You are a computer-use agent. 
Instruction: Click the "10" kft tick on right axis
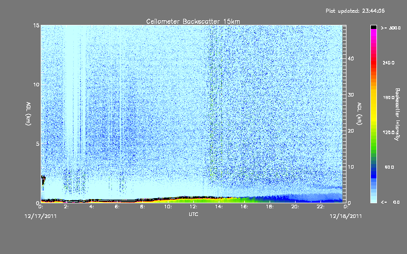[x=351, y=167]
